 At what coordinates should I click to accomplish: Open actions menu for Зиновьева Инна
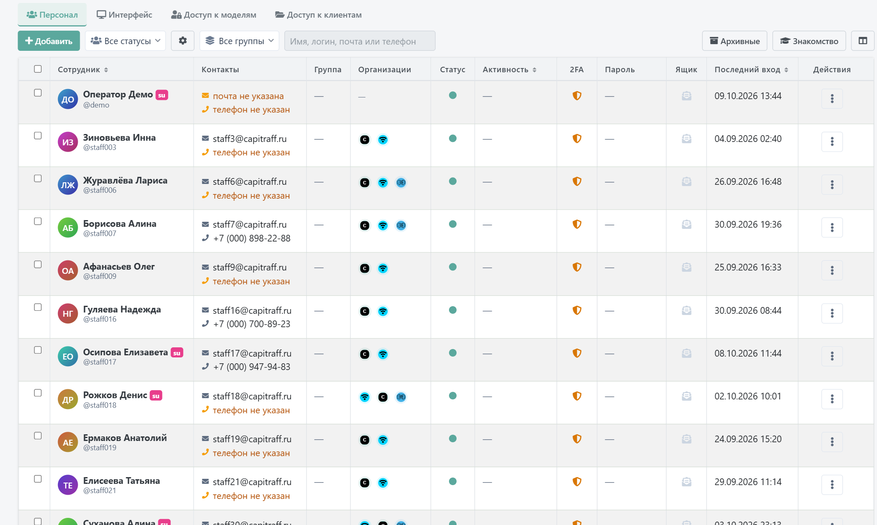[x=832, y=142]
